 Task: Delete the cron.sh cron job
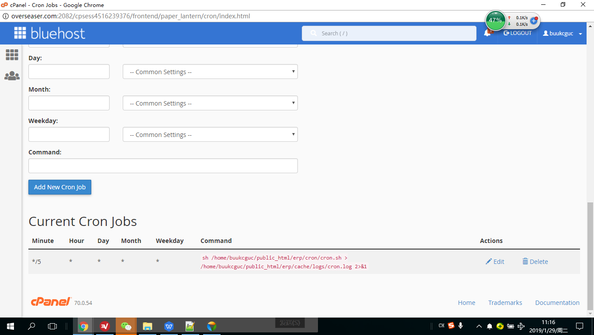point(535,261)
